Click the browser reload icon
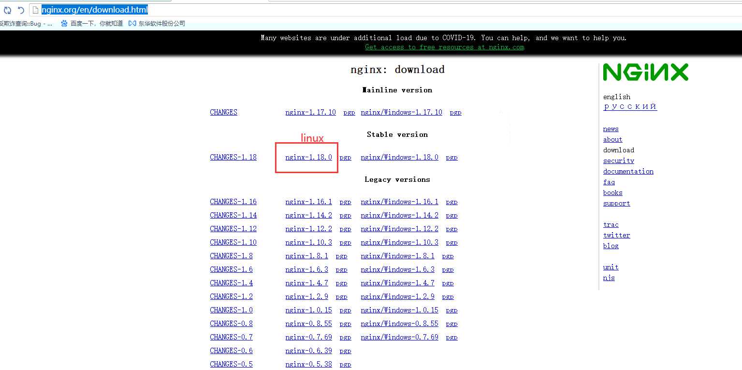 8,10
